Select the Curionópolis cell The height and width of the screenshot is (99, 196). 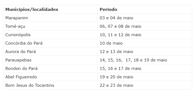pyautogui.click(x=50, y=35)
